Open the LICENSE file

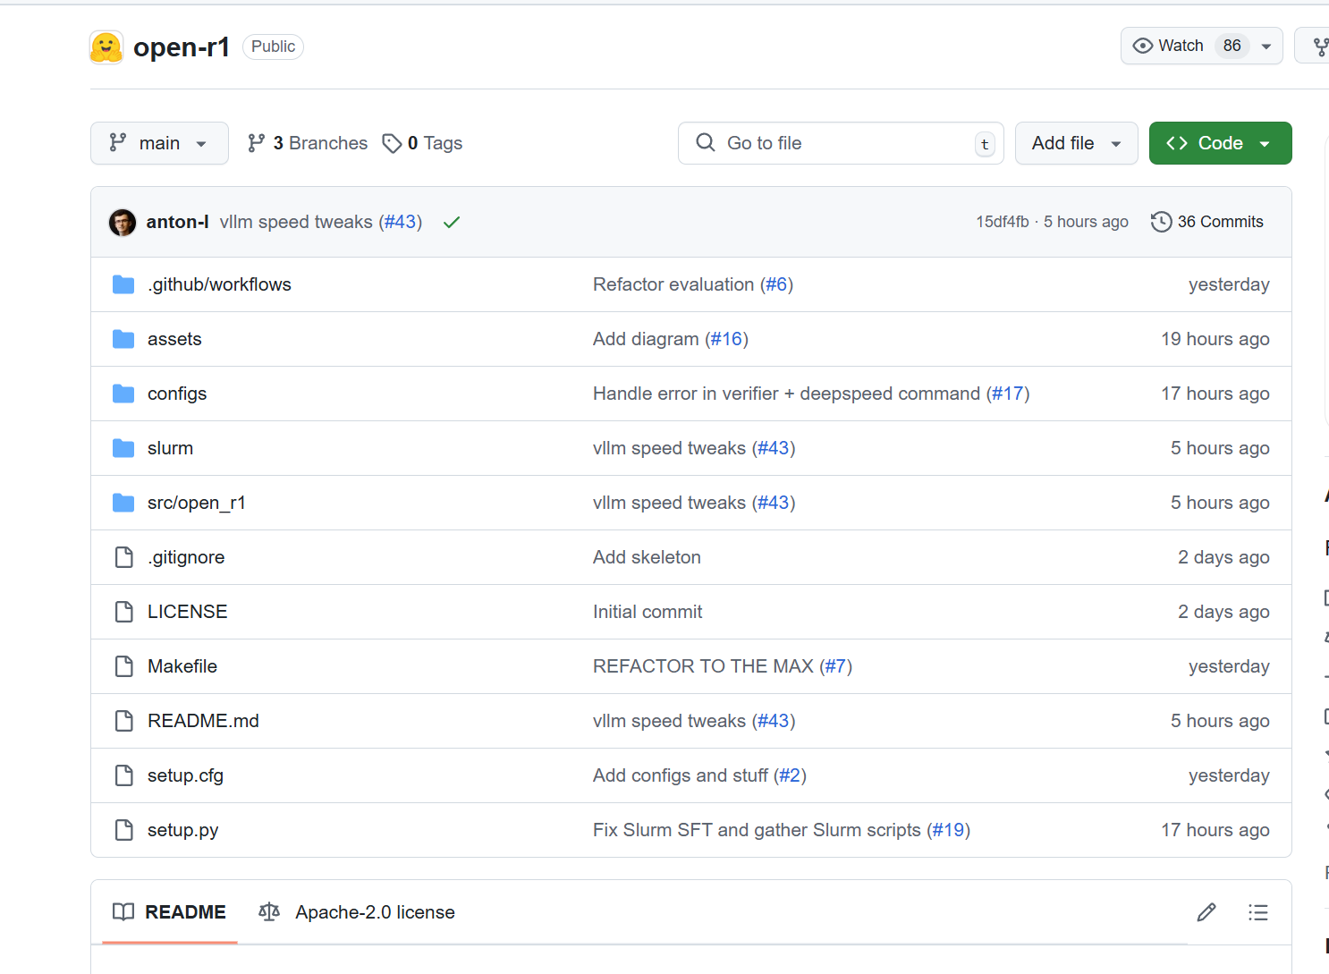[187, 612]
